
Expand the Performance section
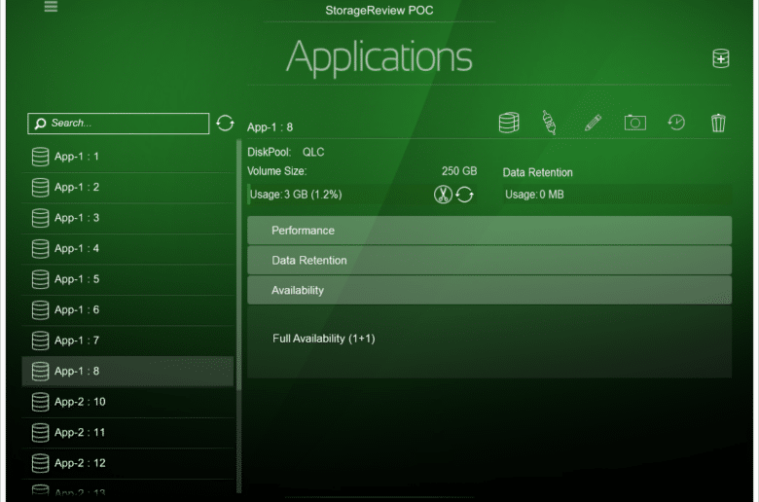pos(489,231)
